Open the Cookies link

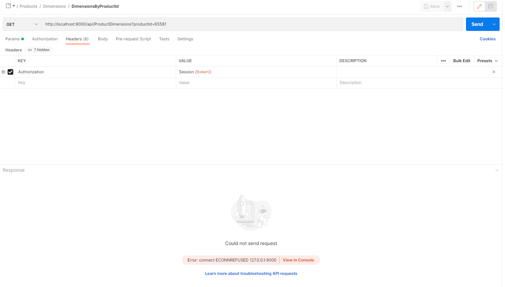(x=487, y=39)
